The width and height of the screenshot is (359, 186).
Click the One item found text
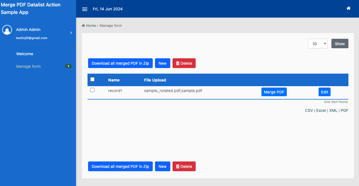click(x=336, y=102)
